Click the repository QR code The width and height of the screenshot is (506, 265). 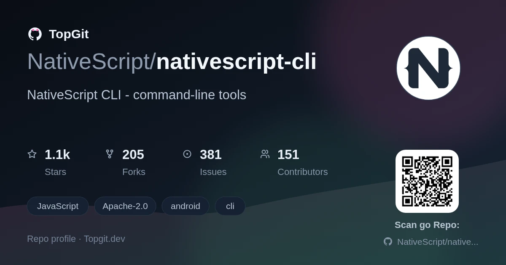click(x=427, y=181)
